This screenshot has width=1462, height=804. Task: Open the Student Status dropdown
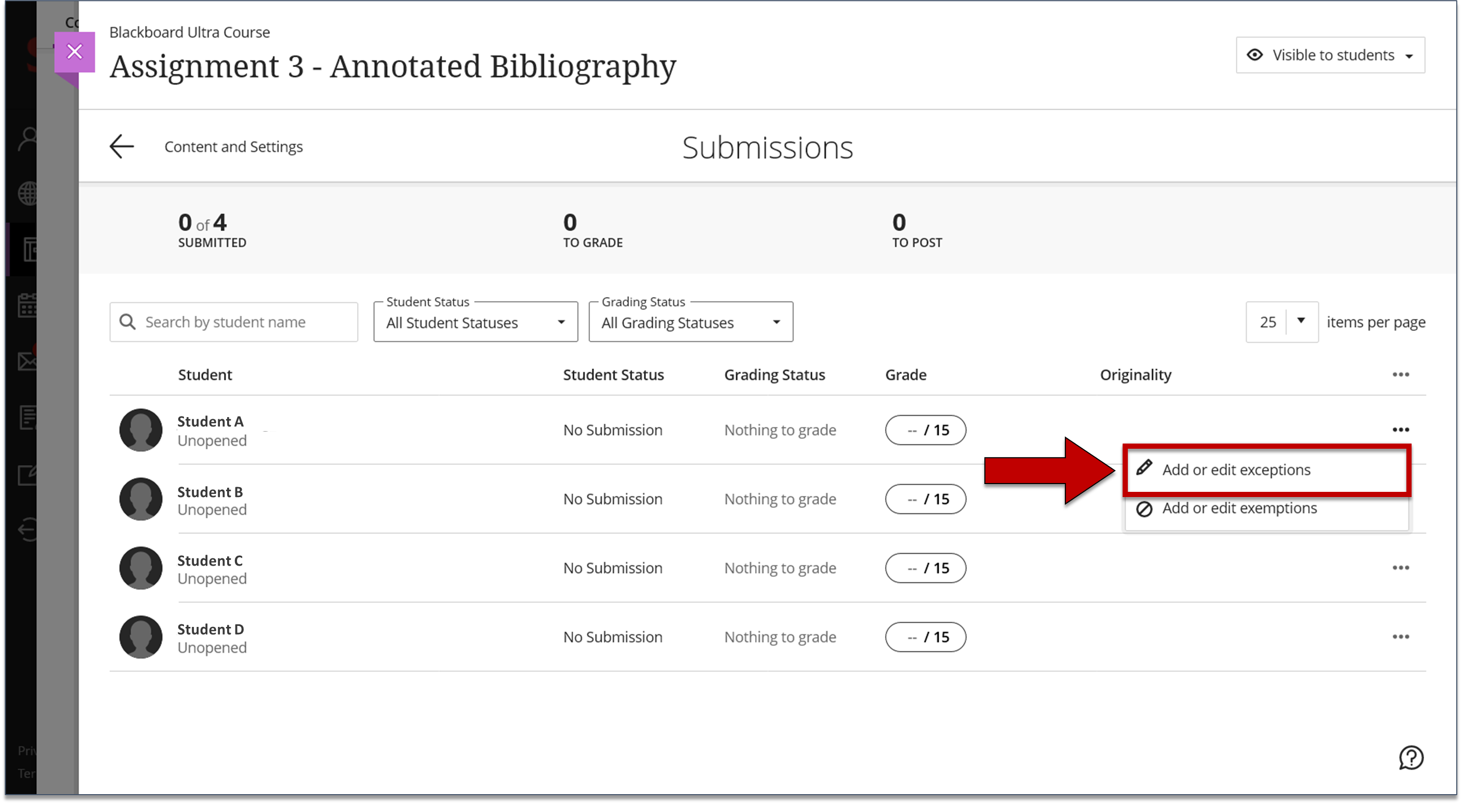pyautogui.click(x=475, y=321)
